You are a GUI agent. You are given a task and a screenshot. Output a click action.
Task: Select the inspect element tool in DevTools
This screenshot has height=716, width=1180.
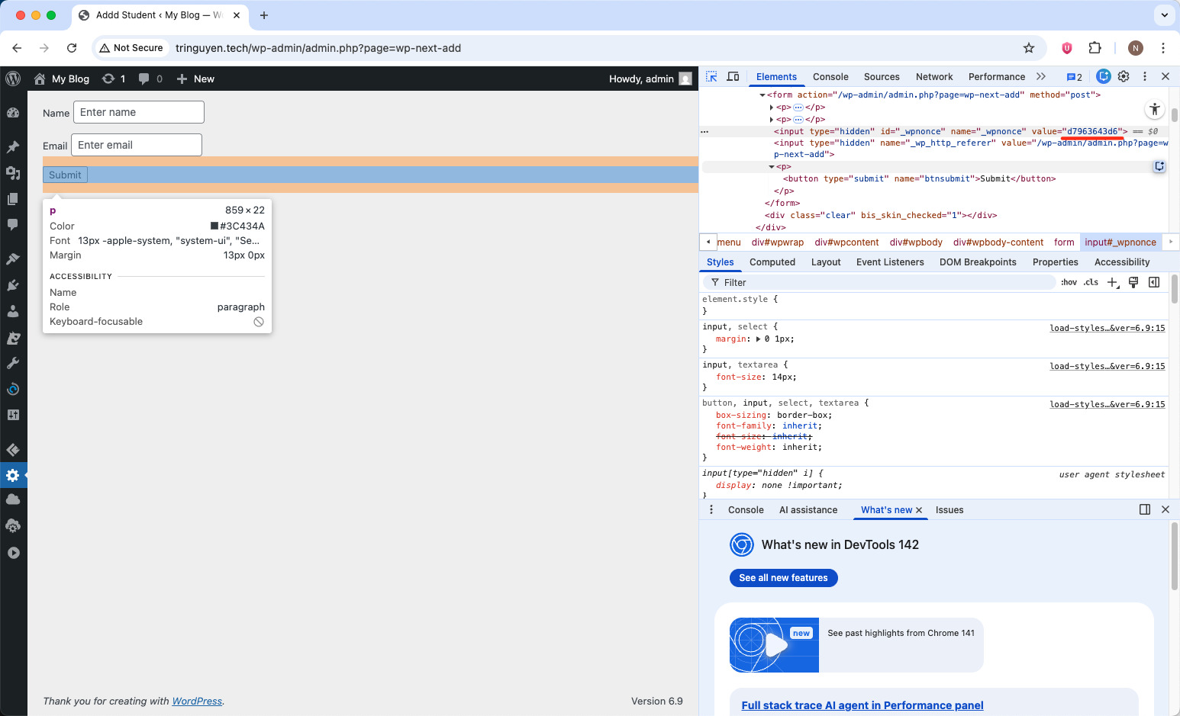point(711,76)
